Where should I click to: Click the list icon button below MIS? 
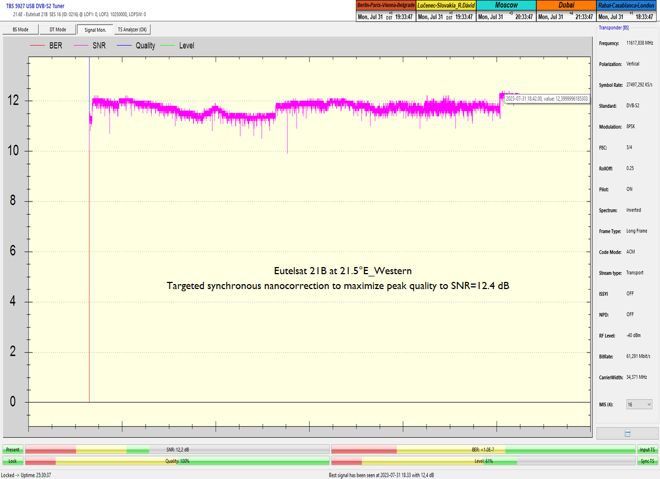pos(627,433)
